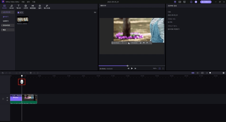226x122 pixels.
Task: Click the scissors split button on playhead
Action: [x=22, y=82]
